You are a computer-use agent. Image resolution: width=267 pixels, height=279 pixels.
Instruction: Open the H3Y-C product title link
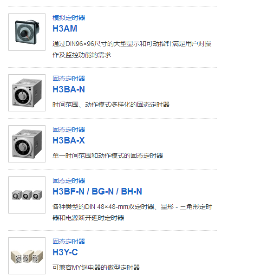pyautogui.click(x=65, y=253)
